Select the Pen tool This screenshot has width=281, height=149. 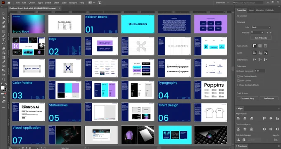click(x=4, y=22)
